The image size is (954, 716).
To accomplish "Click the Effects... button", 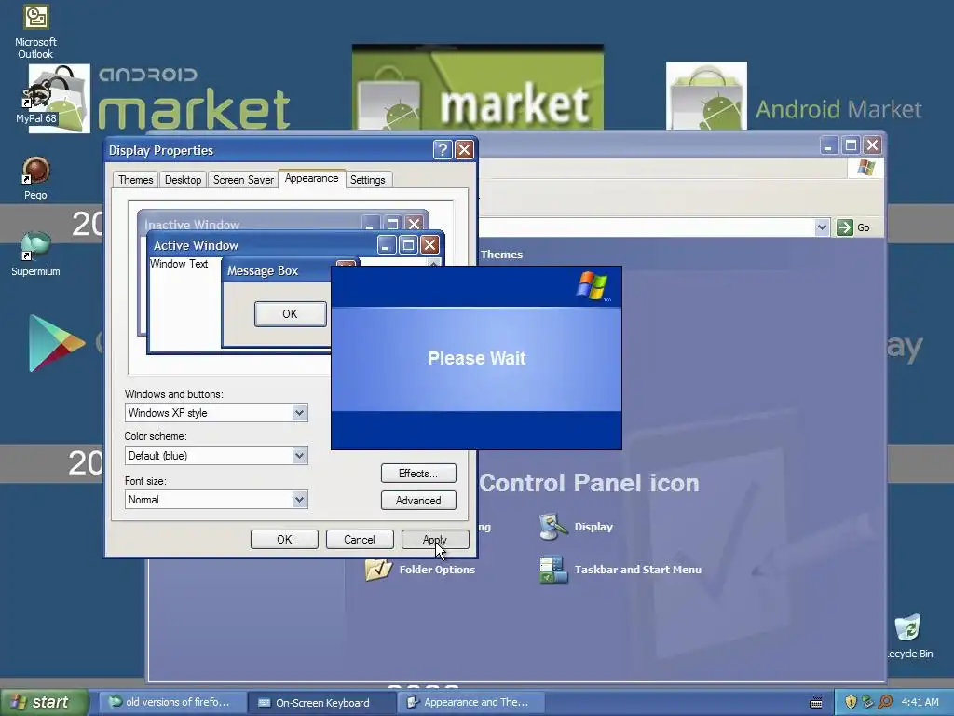I will click(x=418, y=473).
